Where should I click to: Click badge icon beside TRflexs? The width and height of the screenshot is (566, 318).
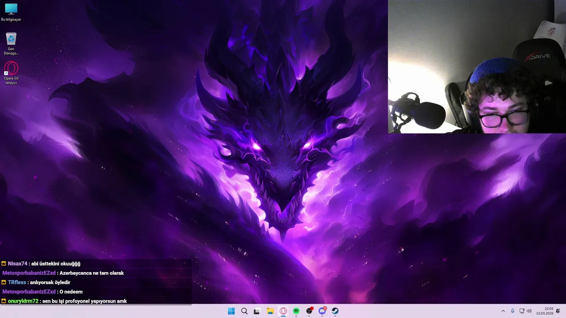(x=4, y=282)
